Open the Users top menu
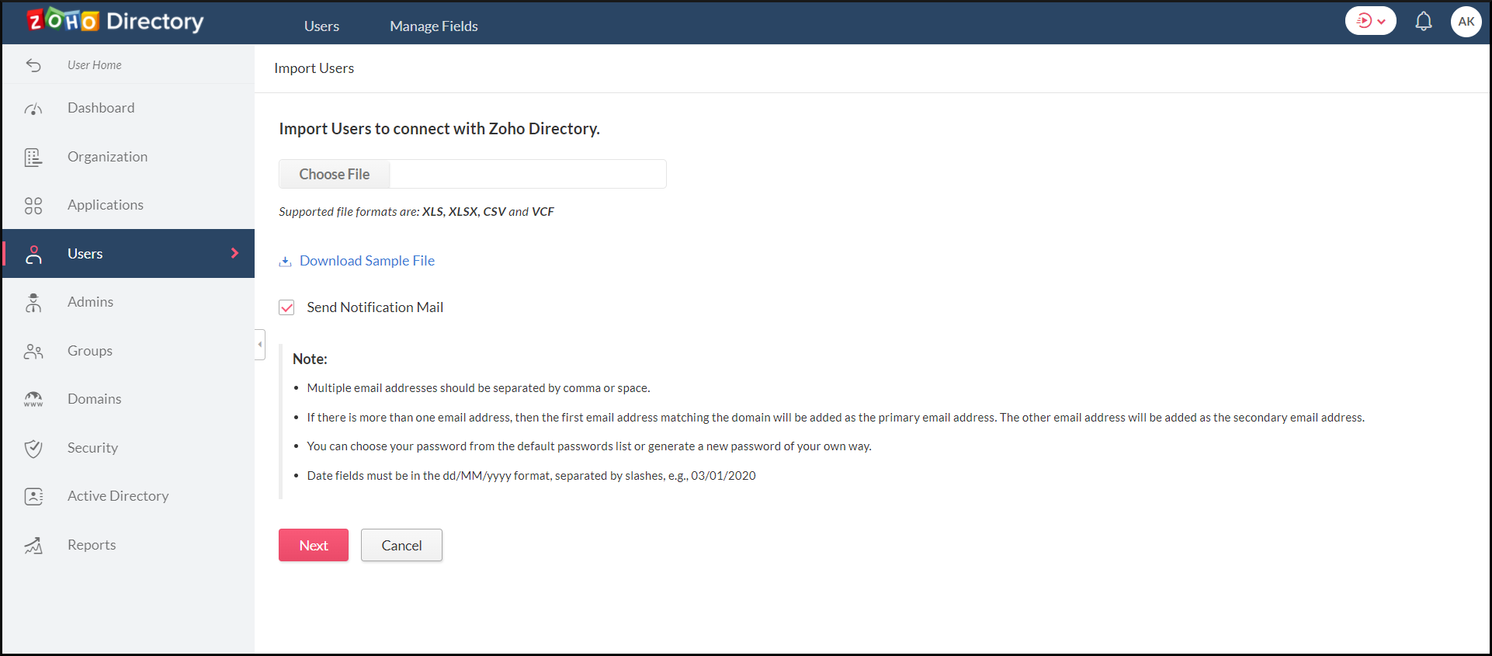The height and width of the screenshot is (656, 1492). (321, 26)
